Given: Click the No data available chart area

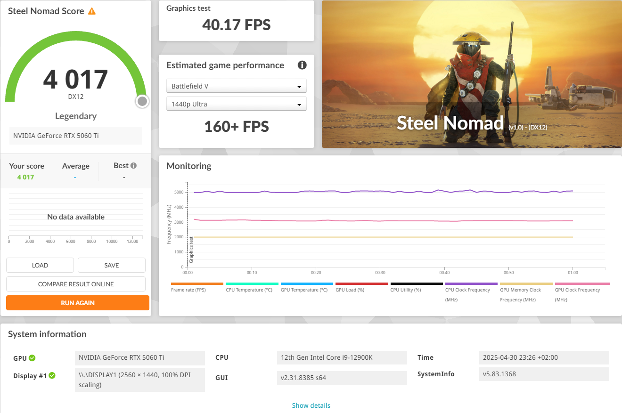Looking at the screenshot, I should (x=76, y=217).
